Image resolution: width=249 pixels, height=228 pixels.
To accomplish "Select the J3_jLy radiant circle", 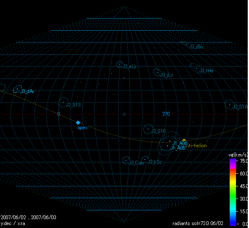I will pyautogui.click(x=157, y=72).
